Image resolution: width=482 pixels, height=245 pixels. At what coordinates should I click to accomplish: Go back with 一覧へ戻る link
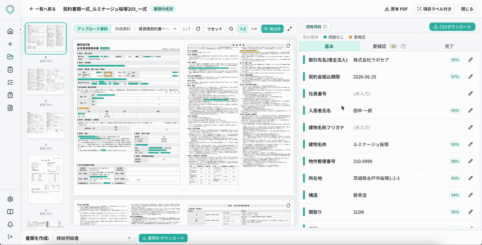point(42,9)
